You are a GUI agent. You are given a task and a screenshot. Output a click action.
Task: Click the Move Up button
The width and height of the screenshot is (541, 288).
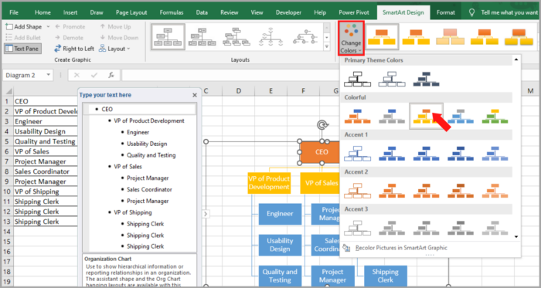[116, 26]
